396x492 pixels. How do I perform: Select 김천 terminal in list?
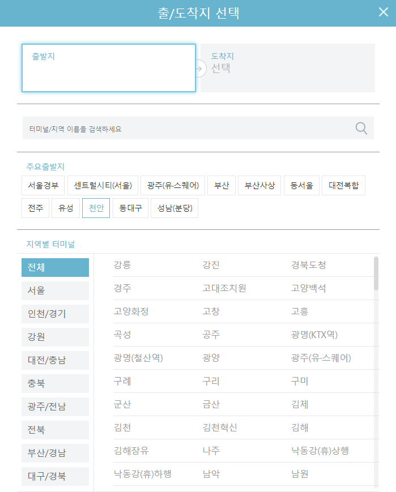tap(122, 427)
